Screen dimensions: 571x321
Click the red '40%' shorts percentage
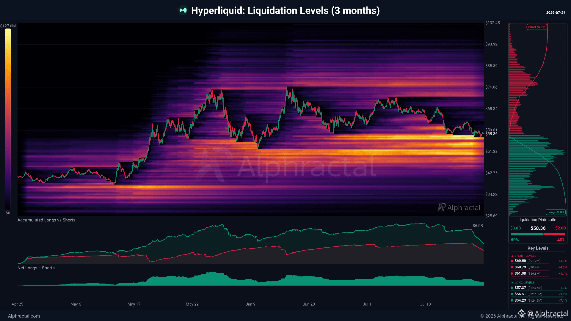pyautogui.click(x=561, y=240)
